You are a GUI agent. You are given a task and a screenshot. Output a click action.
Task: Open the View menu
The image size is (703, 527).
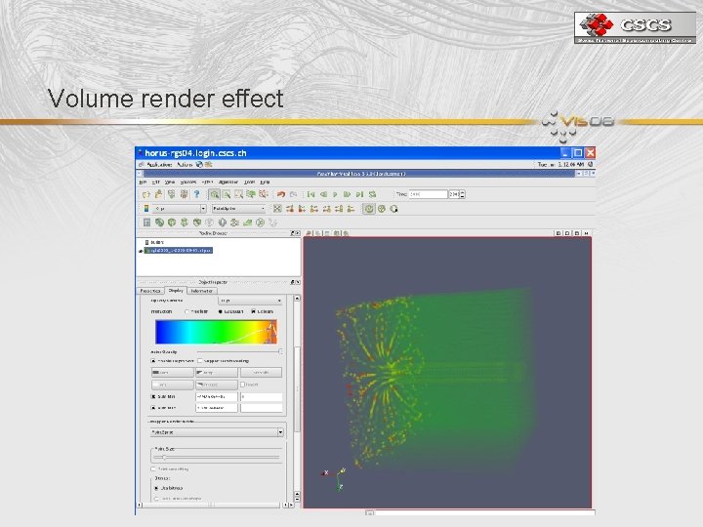pyautogui.click(x=170, y=182)
